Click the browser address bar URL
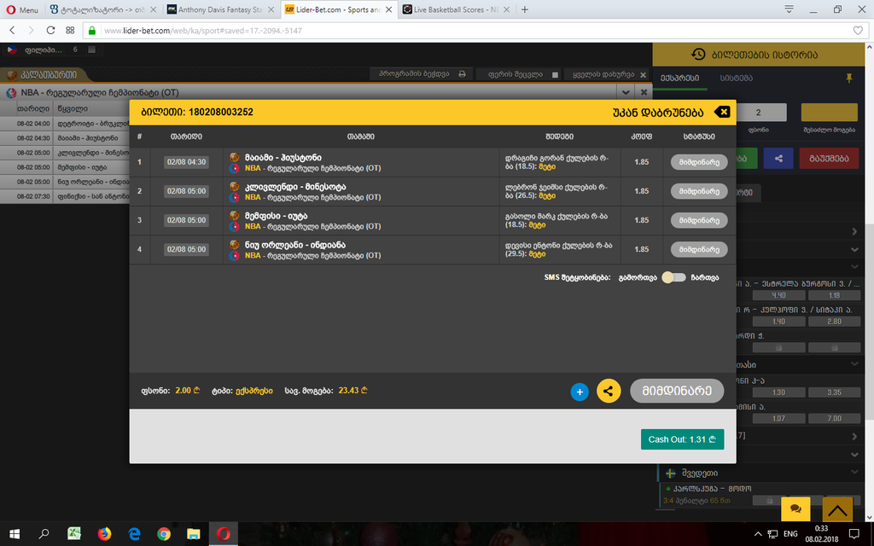This screenshot has width=874, height=546. pyautogui.click(x=203, y=31)
